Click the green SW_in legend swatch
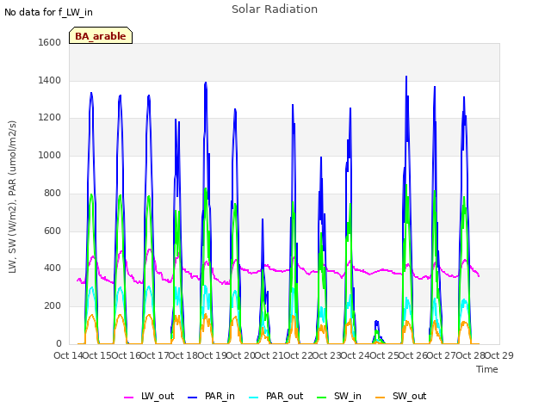The width and height of the screenshot is (551, 413). click(321, 398)
